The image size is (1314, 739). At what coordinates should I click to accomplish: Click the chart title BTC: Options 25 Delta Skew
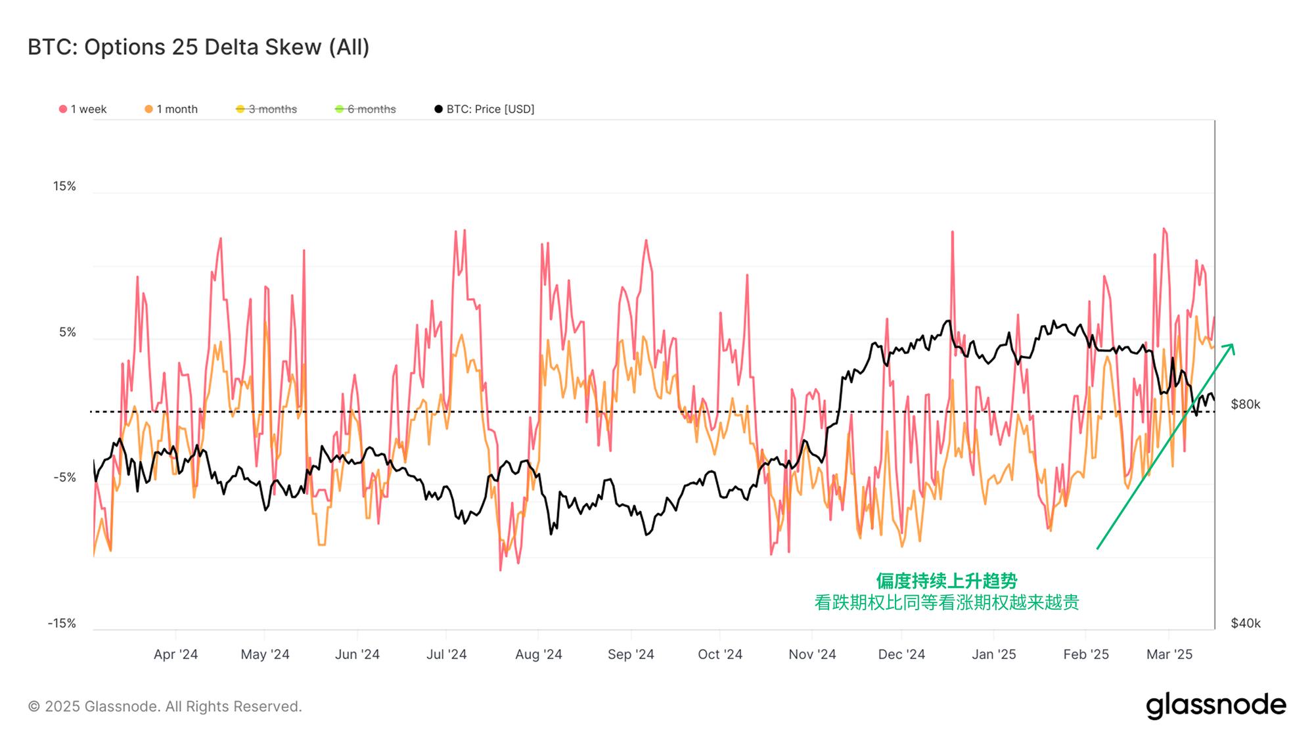click(x=198, y=47)
